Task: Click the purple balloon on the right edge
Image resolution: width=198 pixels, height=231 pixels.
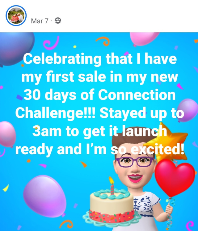Action: click(x=188, y=110)
